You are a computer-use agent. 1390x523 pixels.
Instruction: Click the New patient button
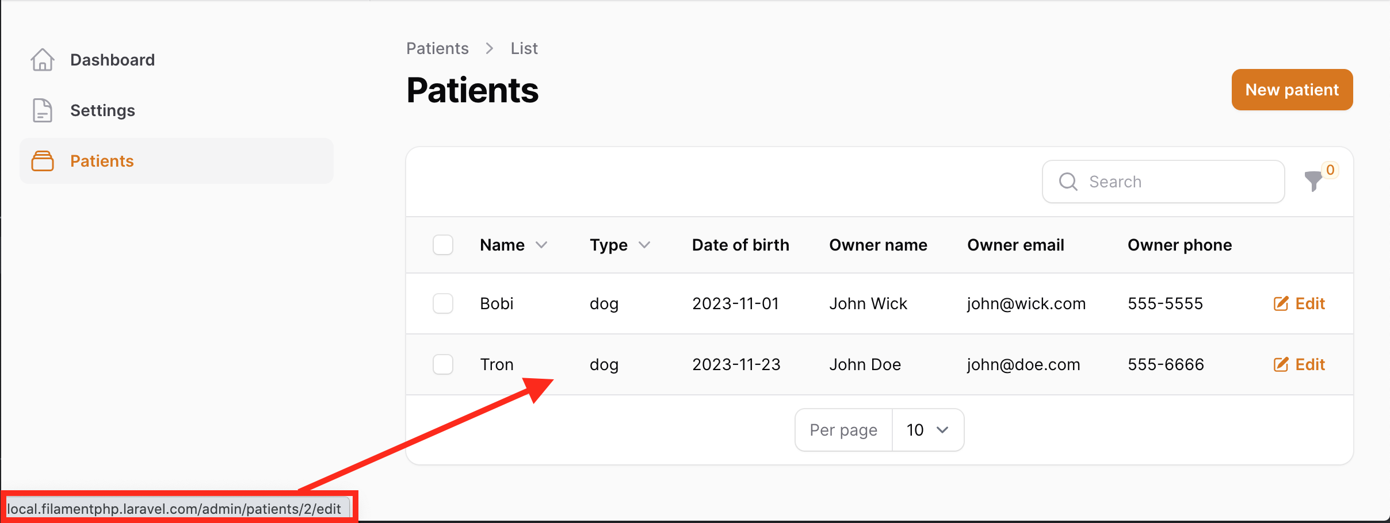click(1292, 90)
